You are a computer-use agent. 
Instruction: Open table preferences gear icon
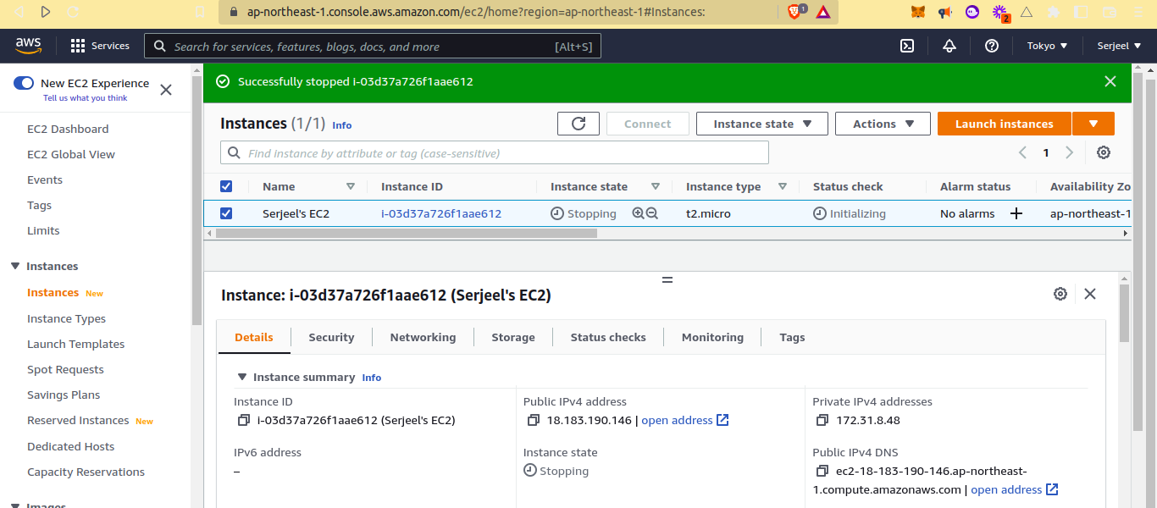pos(1104,152)
